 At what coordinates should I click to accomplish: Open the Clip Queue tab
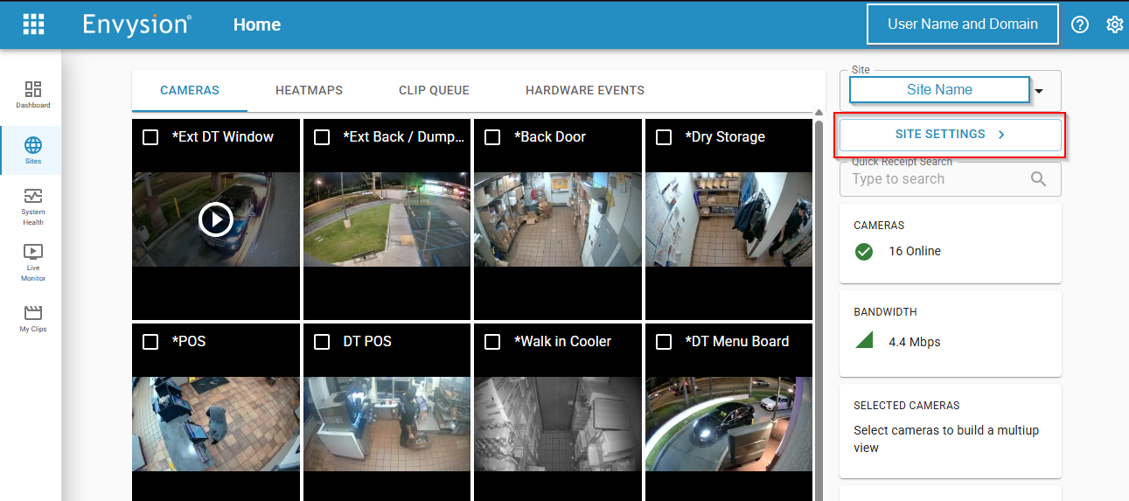(434, 90)
